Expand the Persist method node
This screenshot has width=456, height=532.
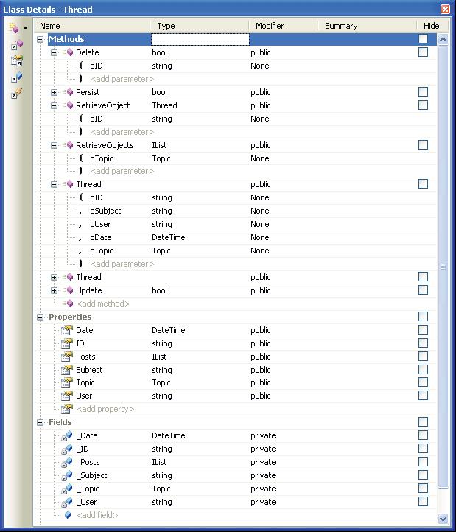pyautogui.click(x=54, y=92)
